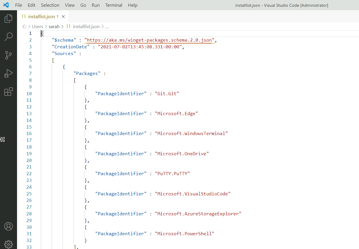Open the Extensions view
The height and width of the screenshot is (249, 359).
(9, 92)
